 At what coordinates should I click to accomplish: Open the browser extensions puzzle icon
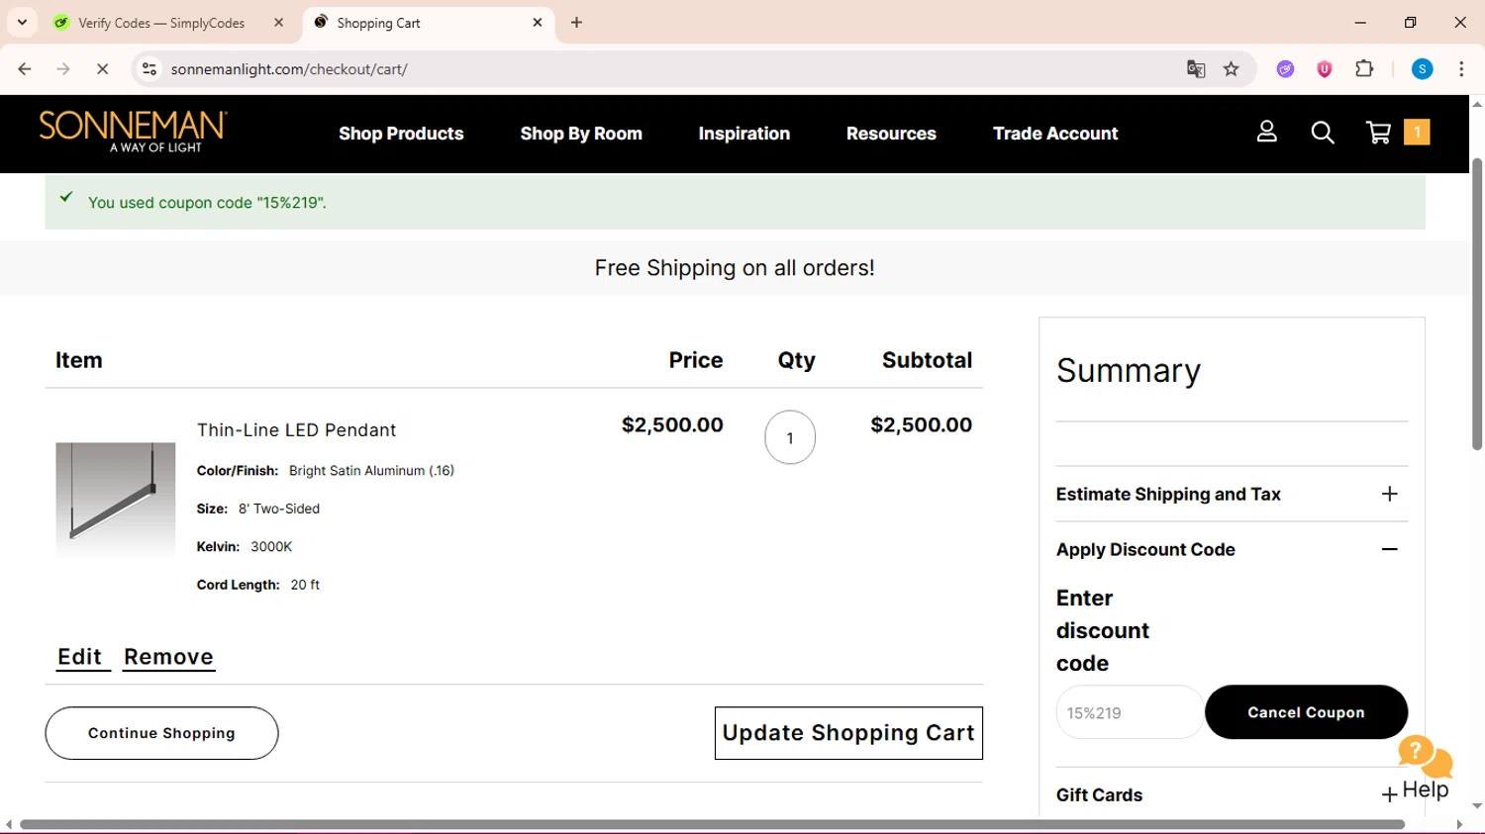(1364, 69)
